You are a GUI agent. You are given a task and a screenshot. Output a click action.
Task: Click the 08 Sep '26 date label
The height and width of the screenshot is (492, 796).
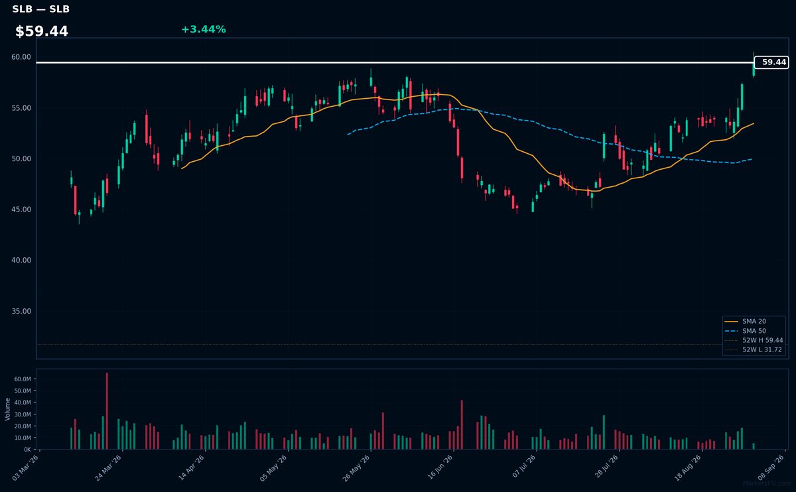771,467
